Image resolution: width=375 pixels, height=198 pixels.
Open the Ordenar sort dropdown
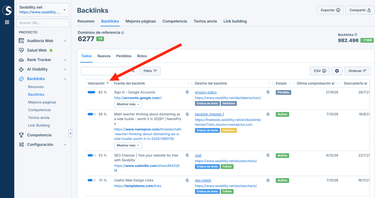click(357, 71)
